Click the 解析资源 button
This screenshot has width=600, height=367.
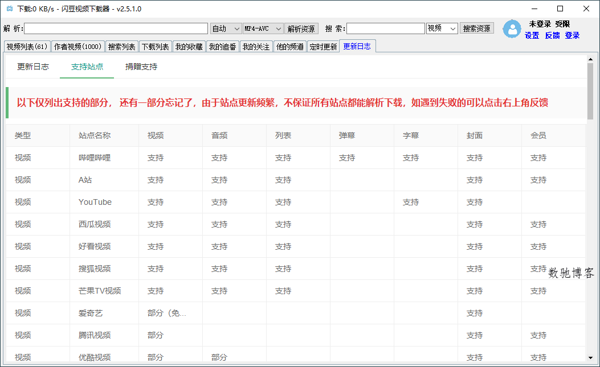click(x=301, y=28)
